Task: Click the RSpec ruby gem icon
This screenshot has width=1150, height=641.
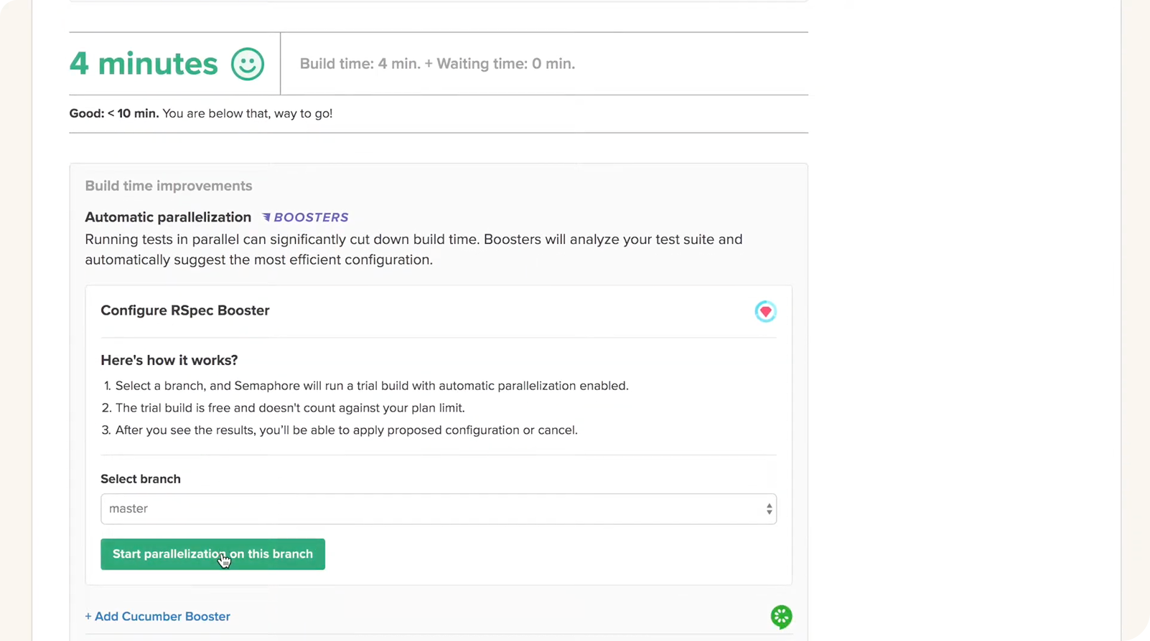Action: pos(765,311)
